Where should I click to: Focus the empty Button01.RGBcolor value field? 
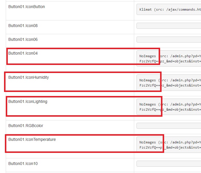tap(169, 126)
